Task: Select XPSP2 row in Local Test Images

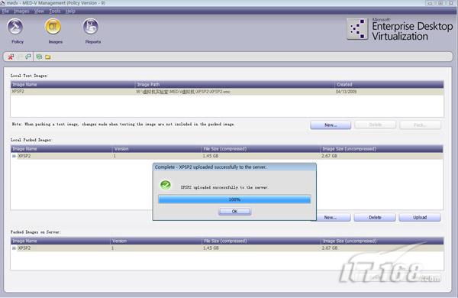Action: [227, 92]
